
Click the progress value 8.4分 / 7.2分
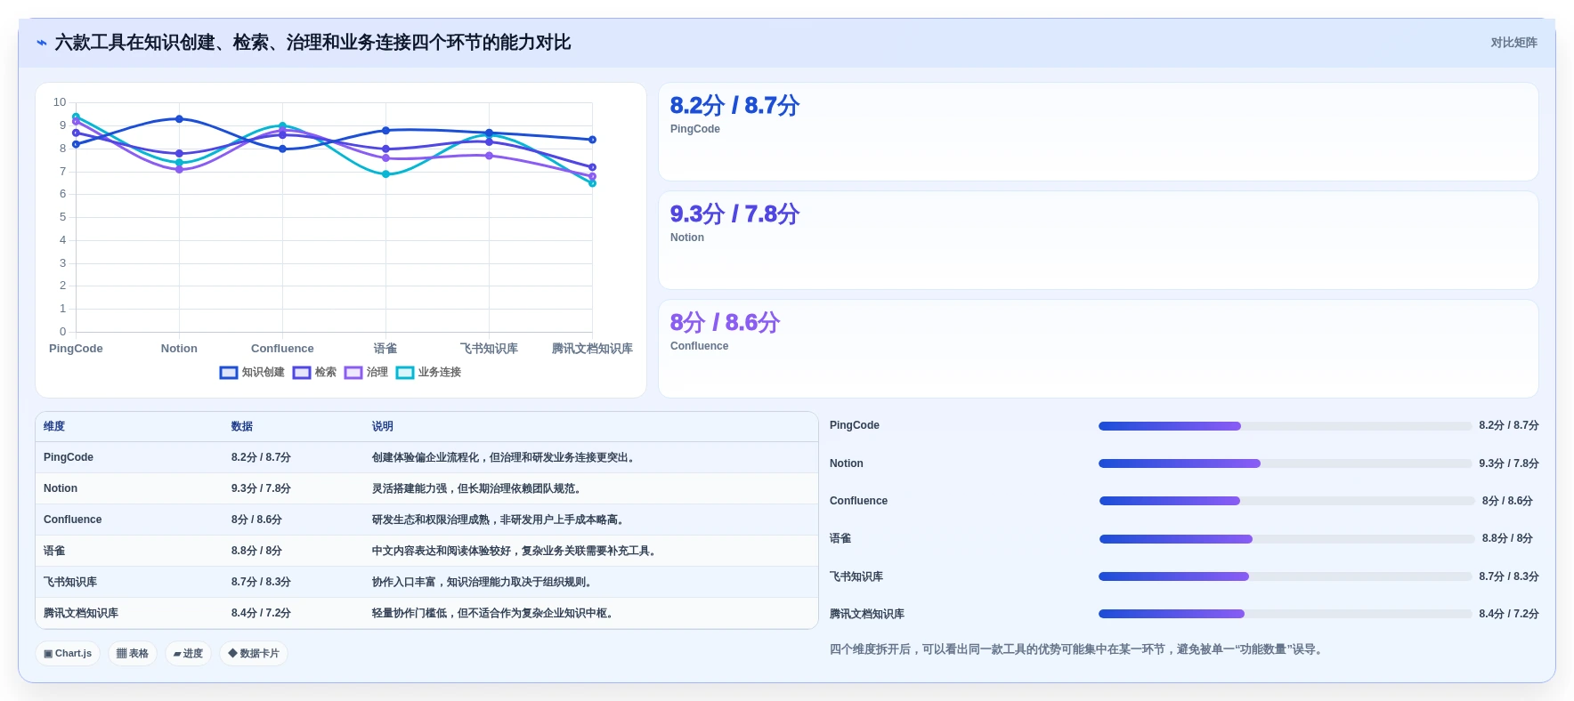(x=1508, y=614)
